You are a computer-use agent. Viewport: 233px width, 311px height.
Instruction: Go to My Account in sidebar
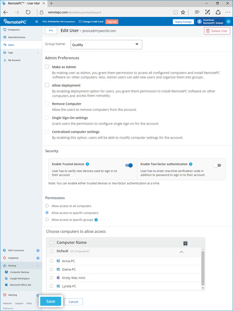tap(14, 60)
